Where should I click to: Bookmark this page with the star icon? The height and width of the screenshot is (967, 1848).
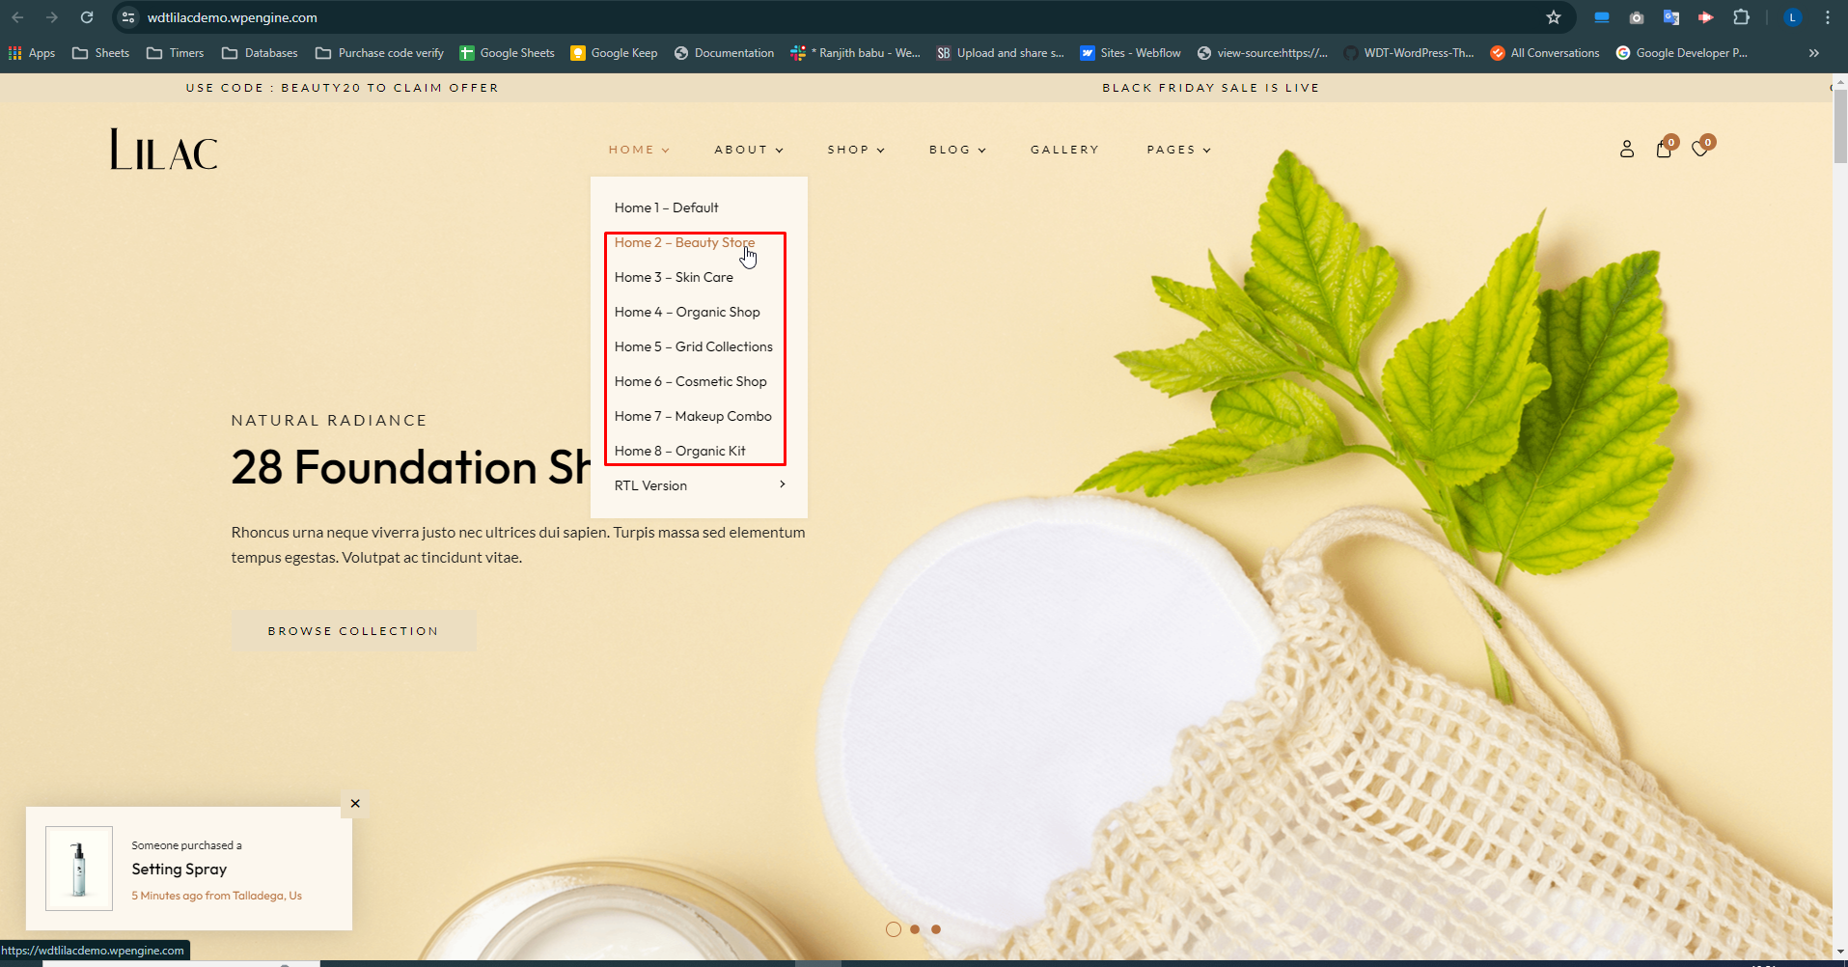(x=1554, y=17)
